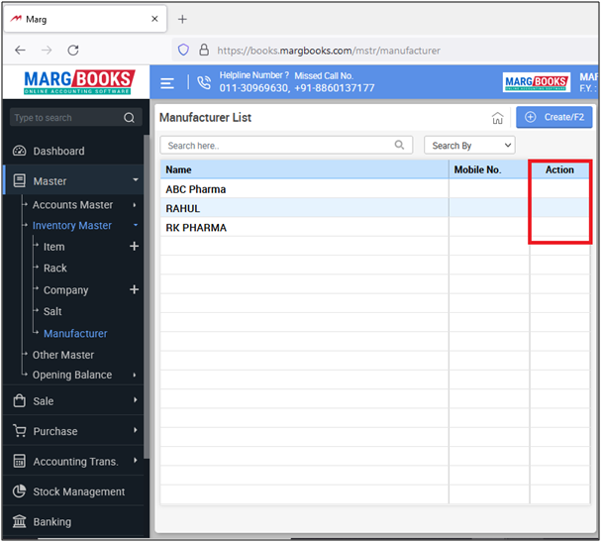
Task: Open the Search By dropdown
Action: point(469,146)
